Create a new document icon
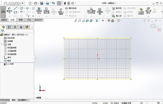The width and height of the screenshot is (163, 104). 30,3
